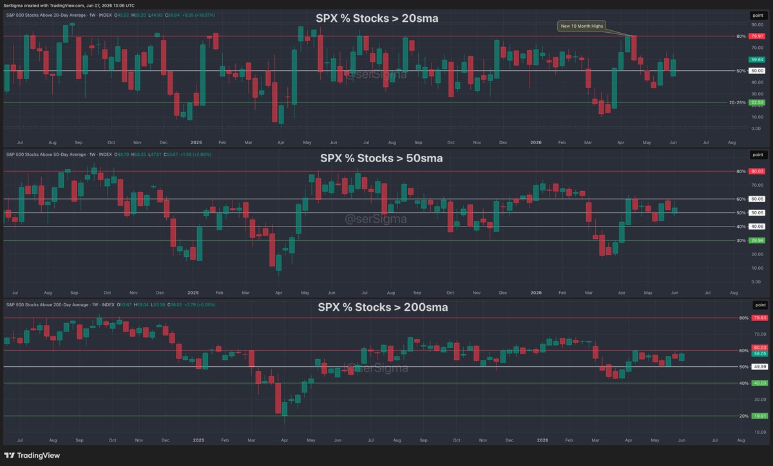Screen dimensions: 773x466
Task: Select the 'SPX % Stocks > 50sma' chart title
Action: tap(381, 158)
